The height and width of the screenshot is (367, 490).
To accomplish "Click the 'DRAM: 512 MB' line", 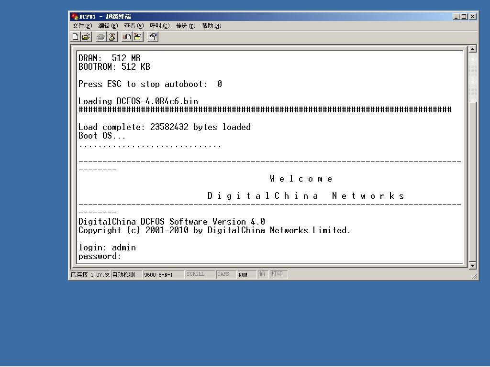I will point(110,58).
